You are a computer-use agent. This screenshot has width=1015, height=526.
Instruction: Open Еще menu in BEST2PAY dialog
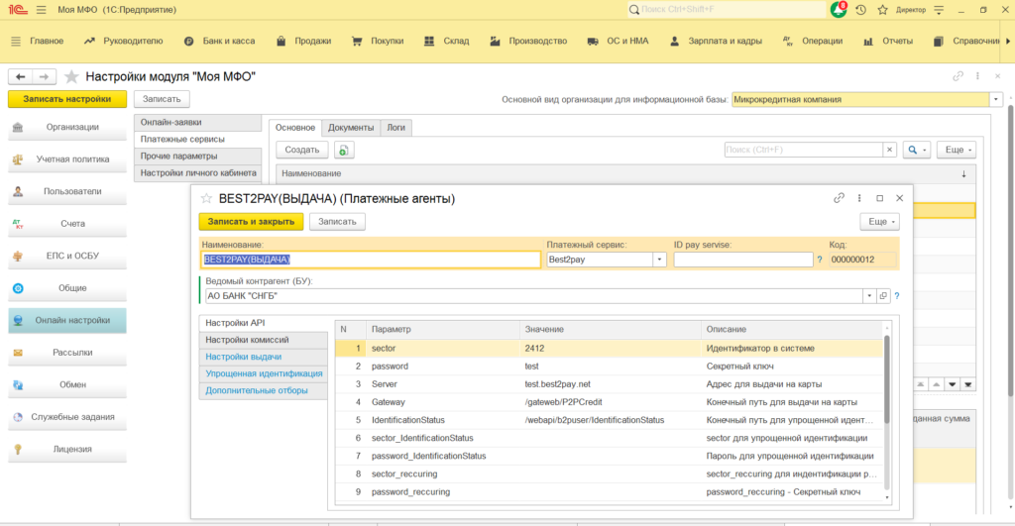pos(880,221)
